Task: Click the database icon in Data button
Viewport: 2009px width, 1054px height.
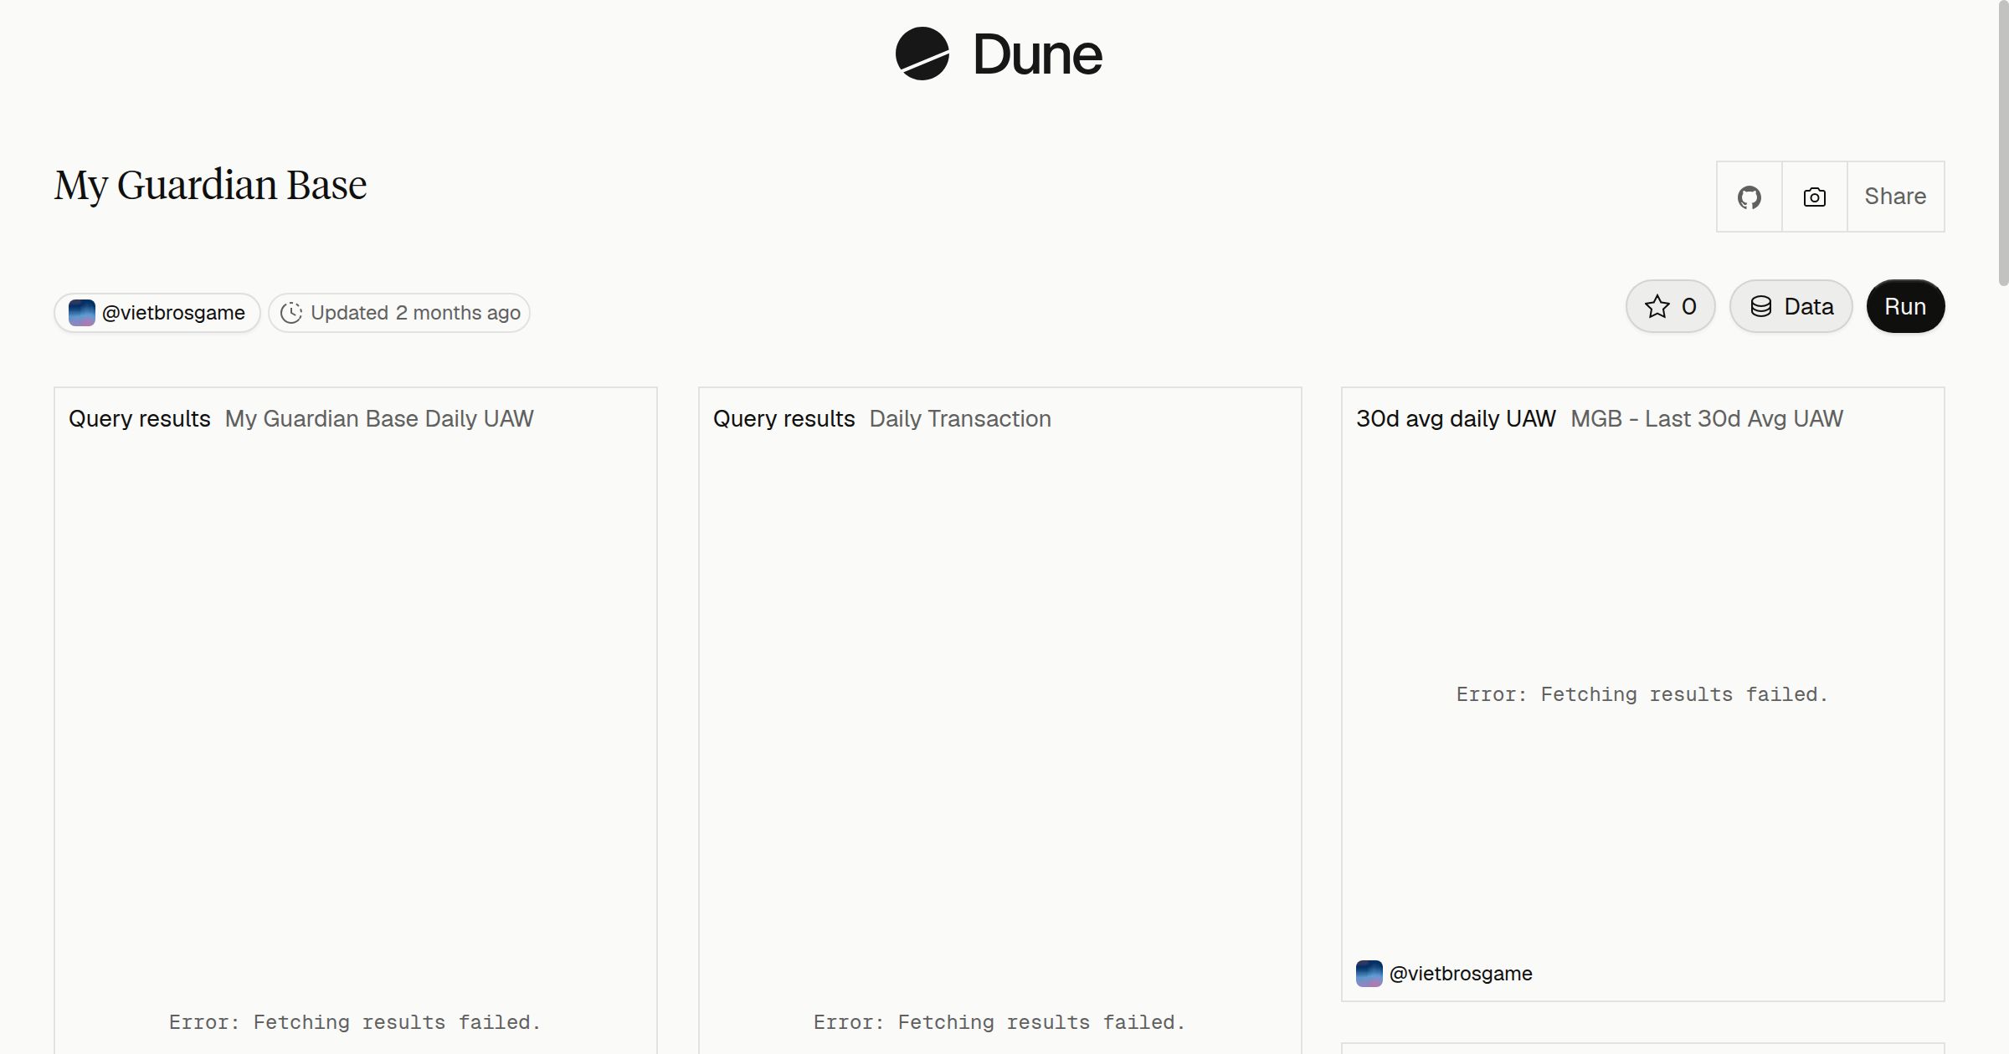Action: (1761, 306)
